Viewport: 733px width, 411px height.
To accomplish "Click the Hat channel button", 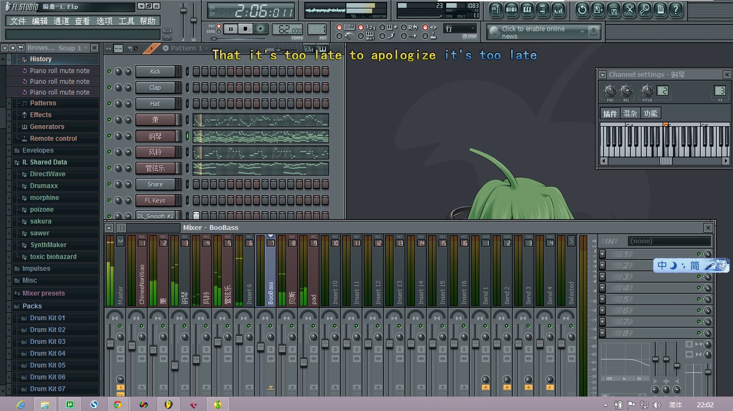I will click(x=155, y=104).
